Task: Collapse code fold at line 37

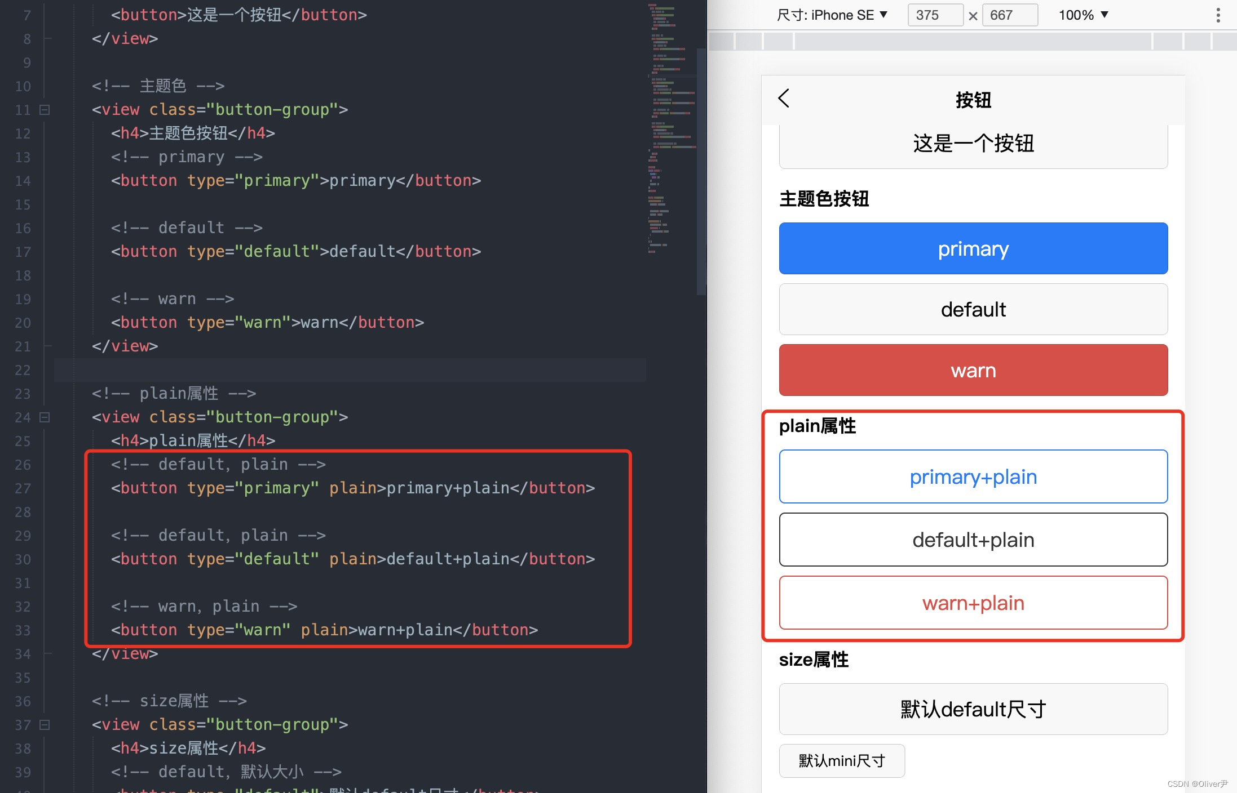Action: click(x=45, y=725)
